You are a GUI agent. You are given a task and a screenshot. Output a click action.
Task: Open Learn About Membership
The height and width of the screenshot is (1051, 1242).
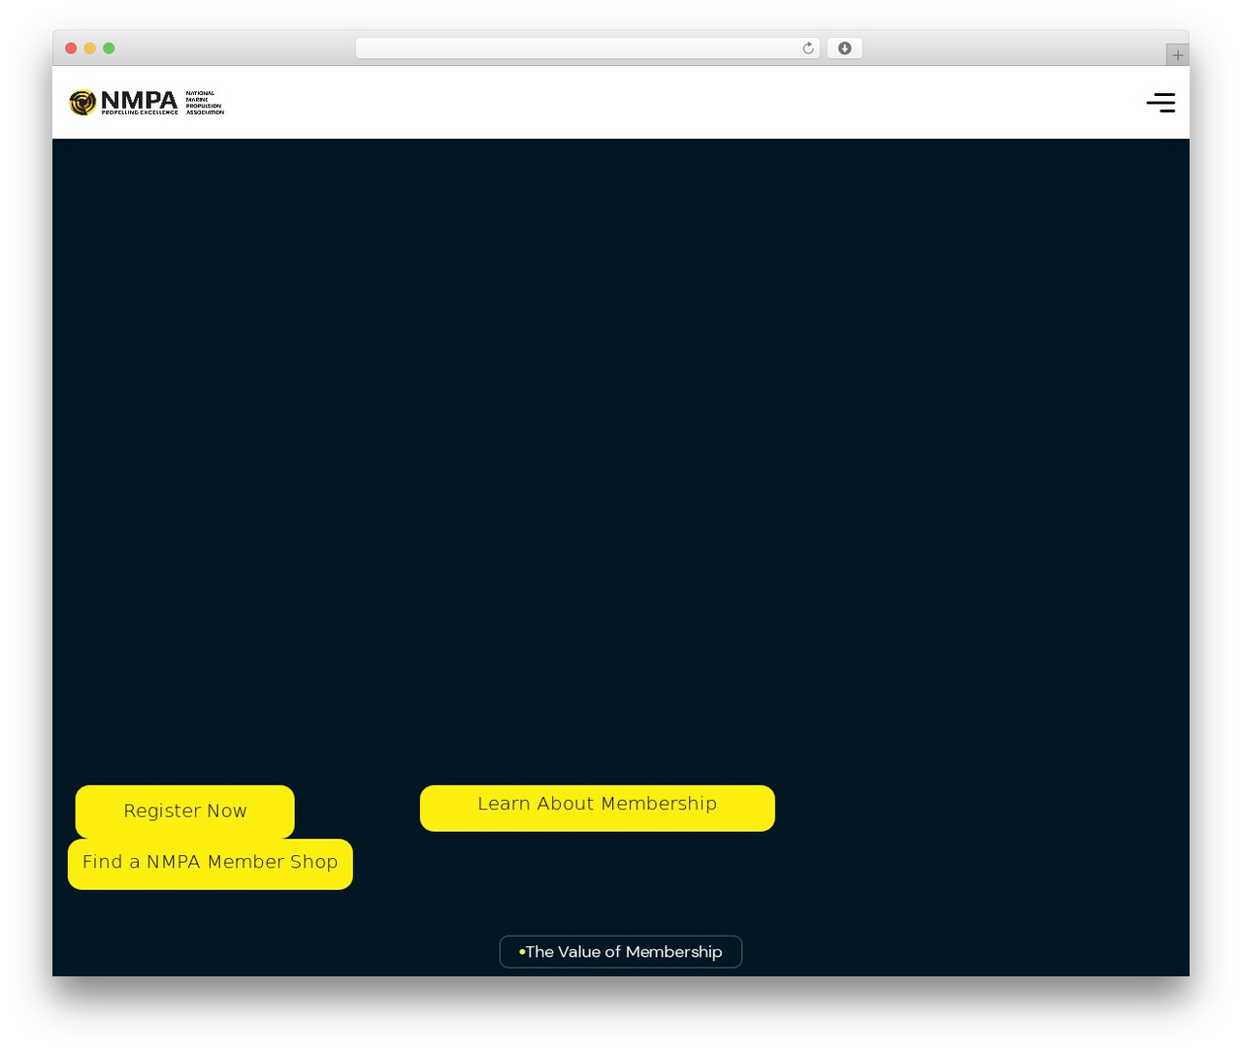(598, 808)
